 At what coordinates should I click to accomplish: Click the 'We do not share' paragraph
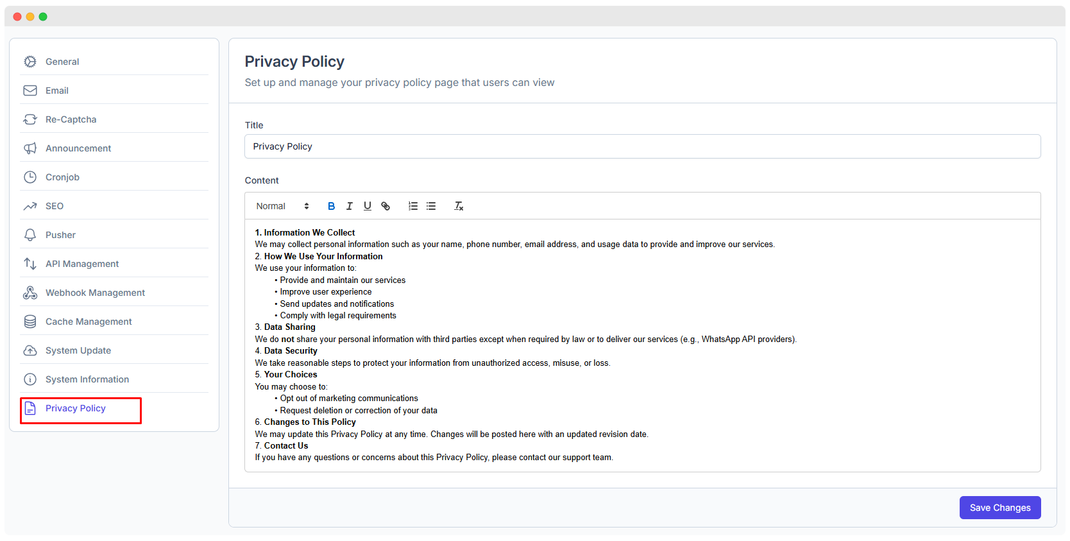525,339
